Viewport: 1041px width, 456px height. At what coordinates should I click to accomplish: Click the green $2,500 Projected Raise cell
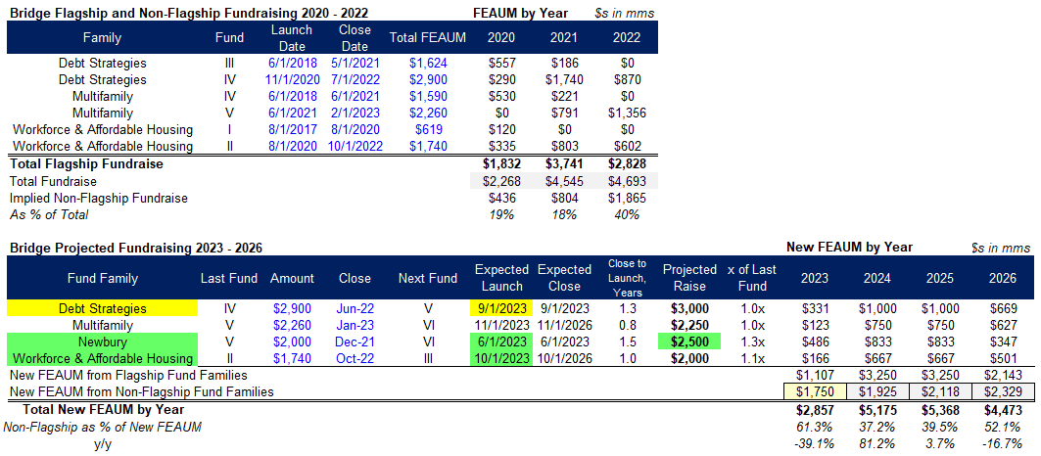click(x=689, y=342)
